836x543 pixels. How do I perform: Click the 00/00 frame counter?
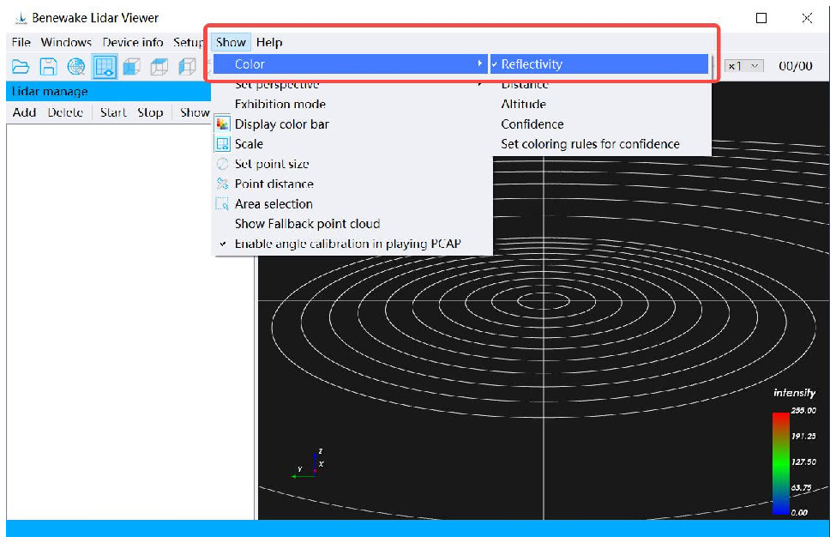click(796, 66)
